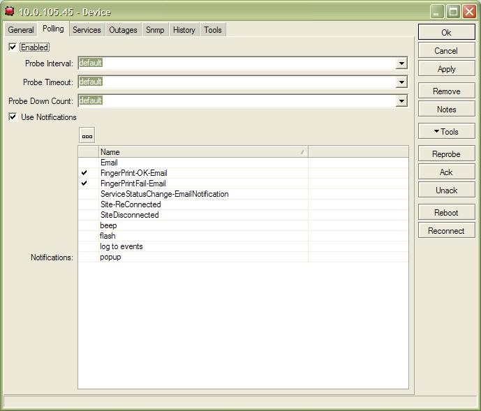481x411 pixels.
Task: Click the Name column sort arrow
Action: pyautogui.click(x=303, y=152)
